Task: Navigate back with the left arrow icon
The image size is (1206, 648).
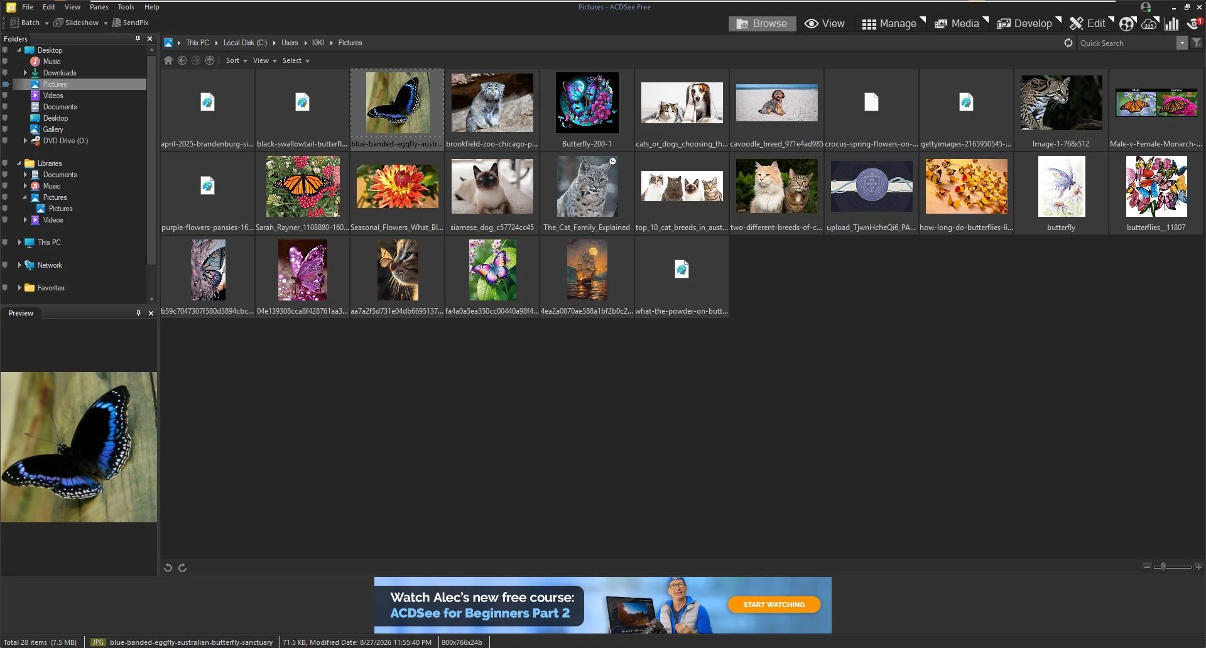Action: 182,60
